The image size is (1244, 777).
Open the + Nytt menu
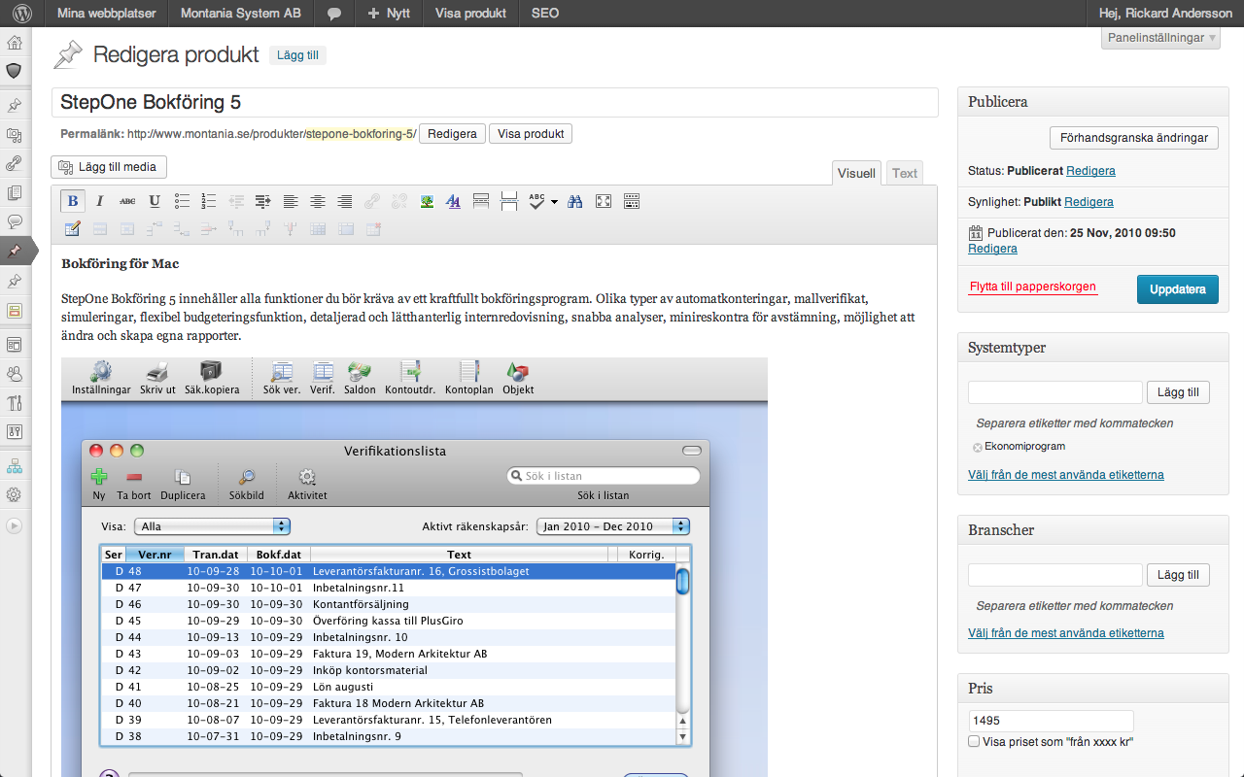click(389, 14)
